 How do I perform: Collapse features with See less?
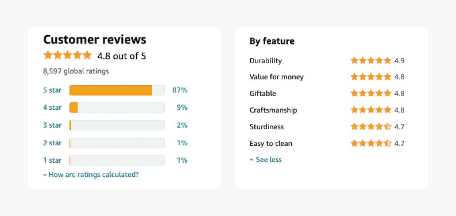[x=269, y=160]
